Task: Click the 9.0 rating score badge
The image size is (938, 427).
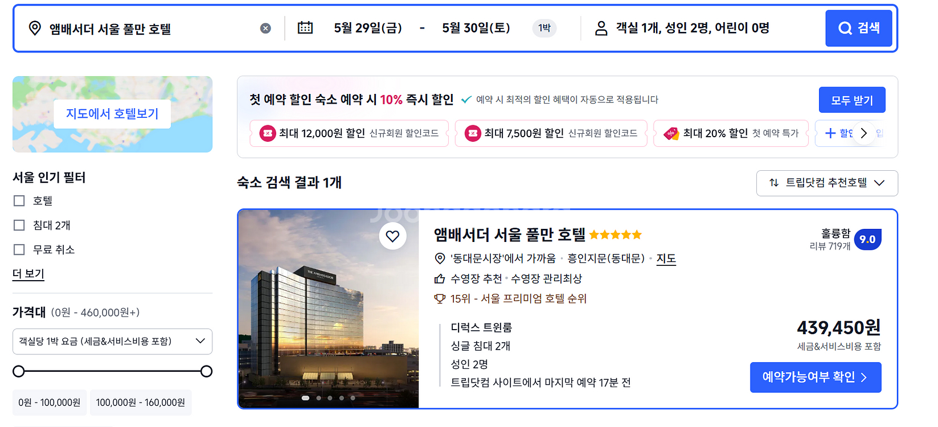Action: point(867,239)
